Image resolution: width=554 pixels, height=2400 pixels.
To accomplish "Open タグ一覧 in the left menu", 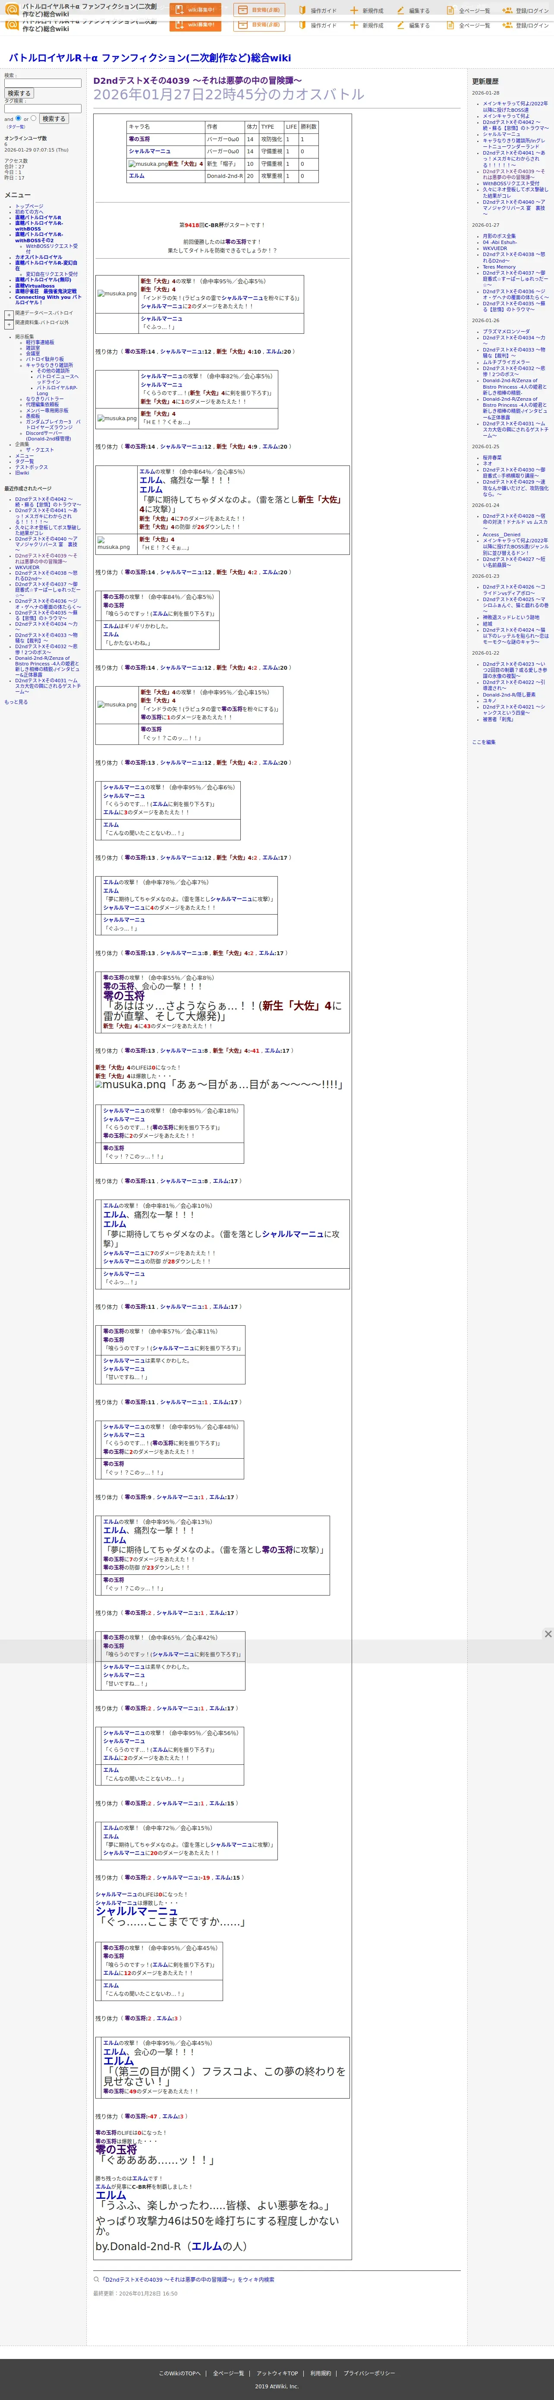I will (x=24, y=461).
